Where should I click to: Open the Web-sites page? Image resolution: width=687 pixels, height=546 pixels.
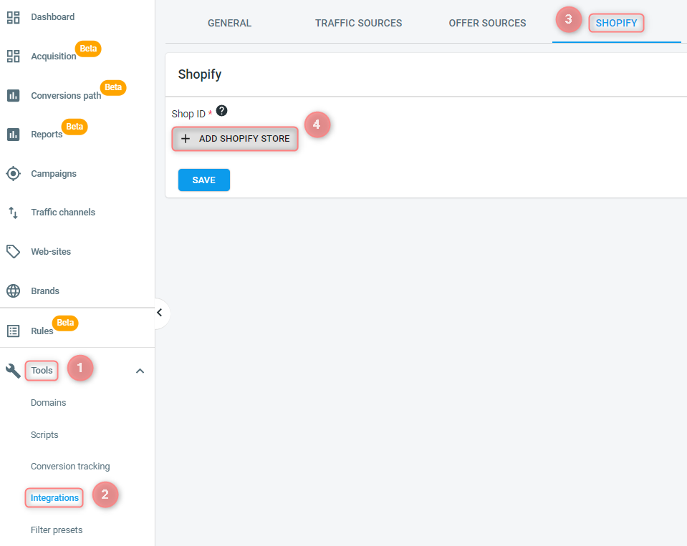(51, 252)
